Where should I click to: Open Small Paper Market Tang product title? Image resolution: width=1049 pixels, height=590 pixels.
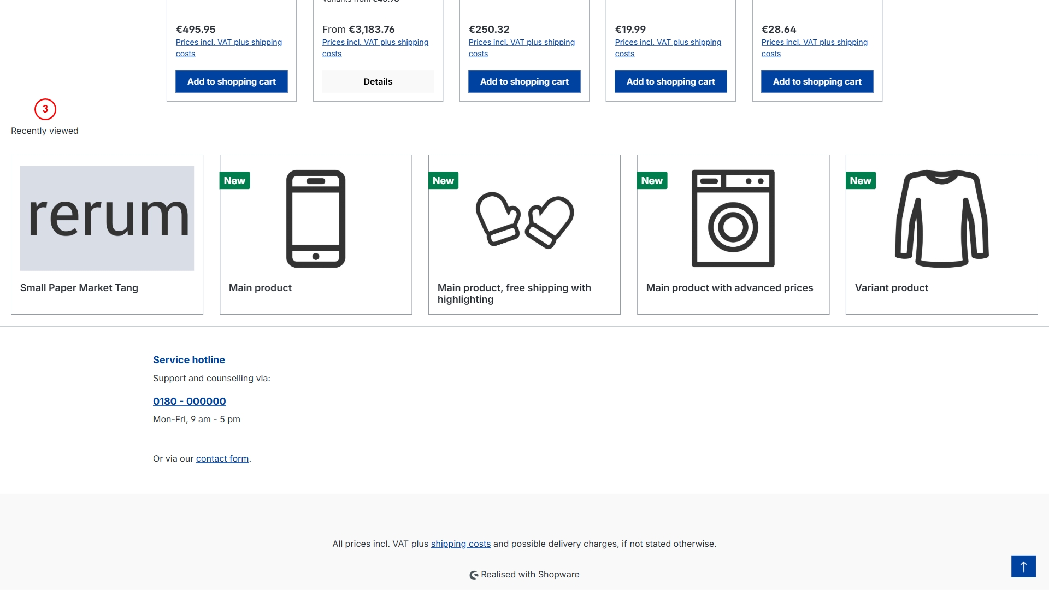pyautogui.click(x=79, y=288)
